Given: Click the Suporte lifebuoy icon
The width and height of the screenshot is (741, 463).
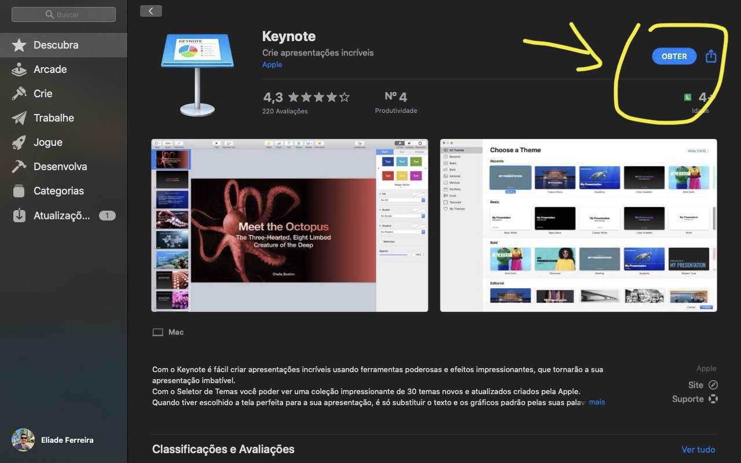Looking at the screenshot, I should pos(713,399).
